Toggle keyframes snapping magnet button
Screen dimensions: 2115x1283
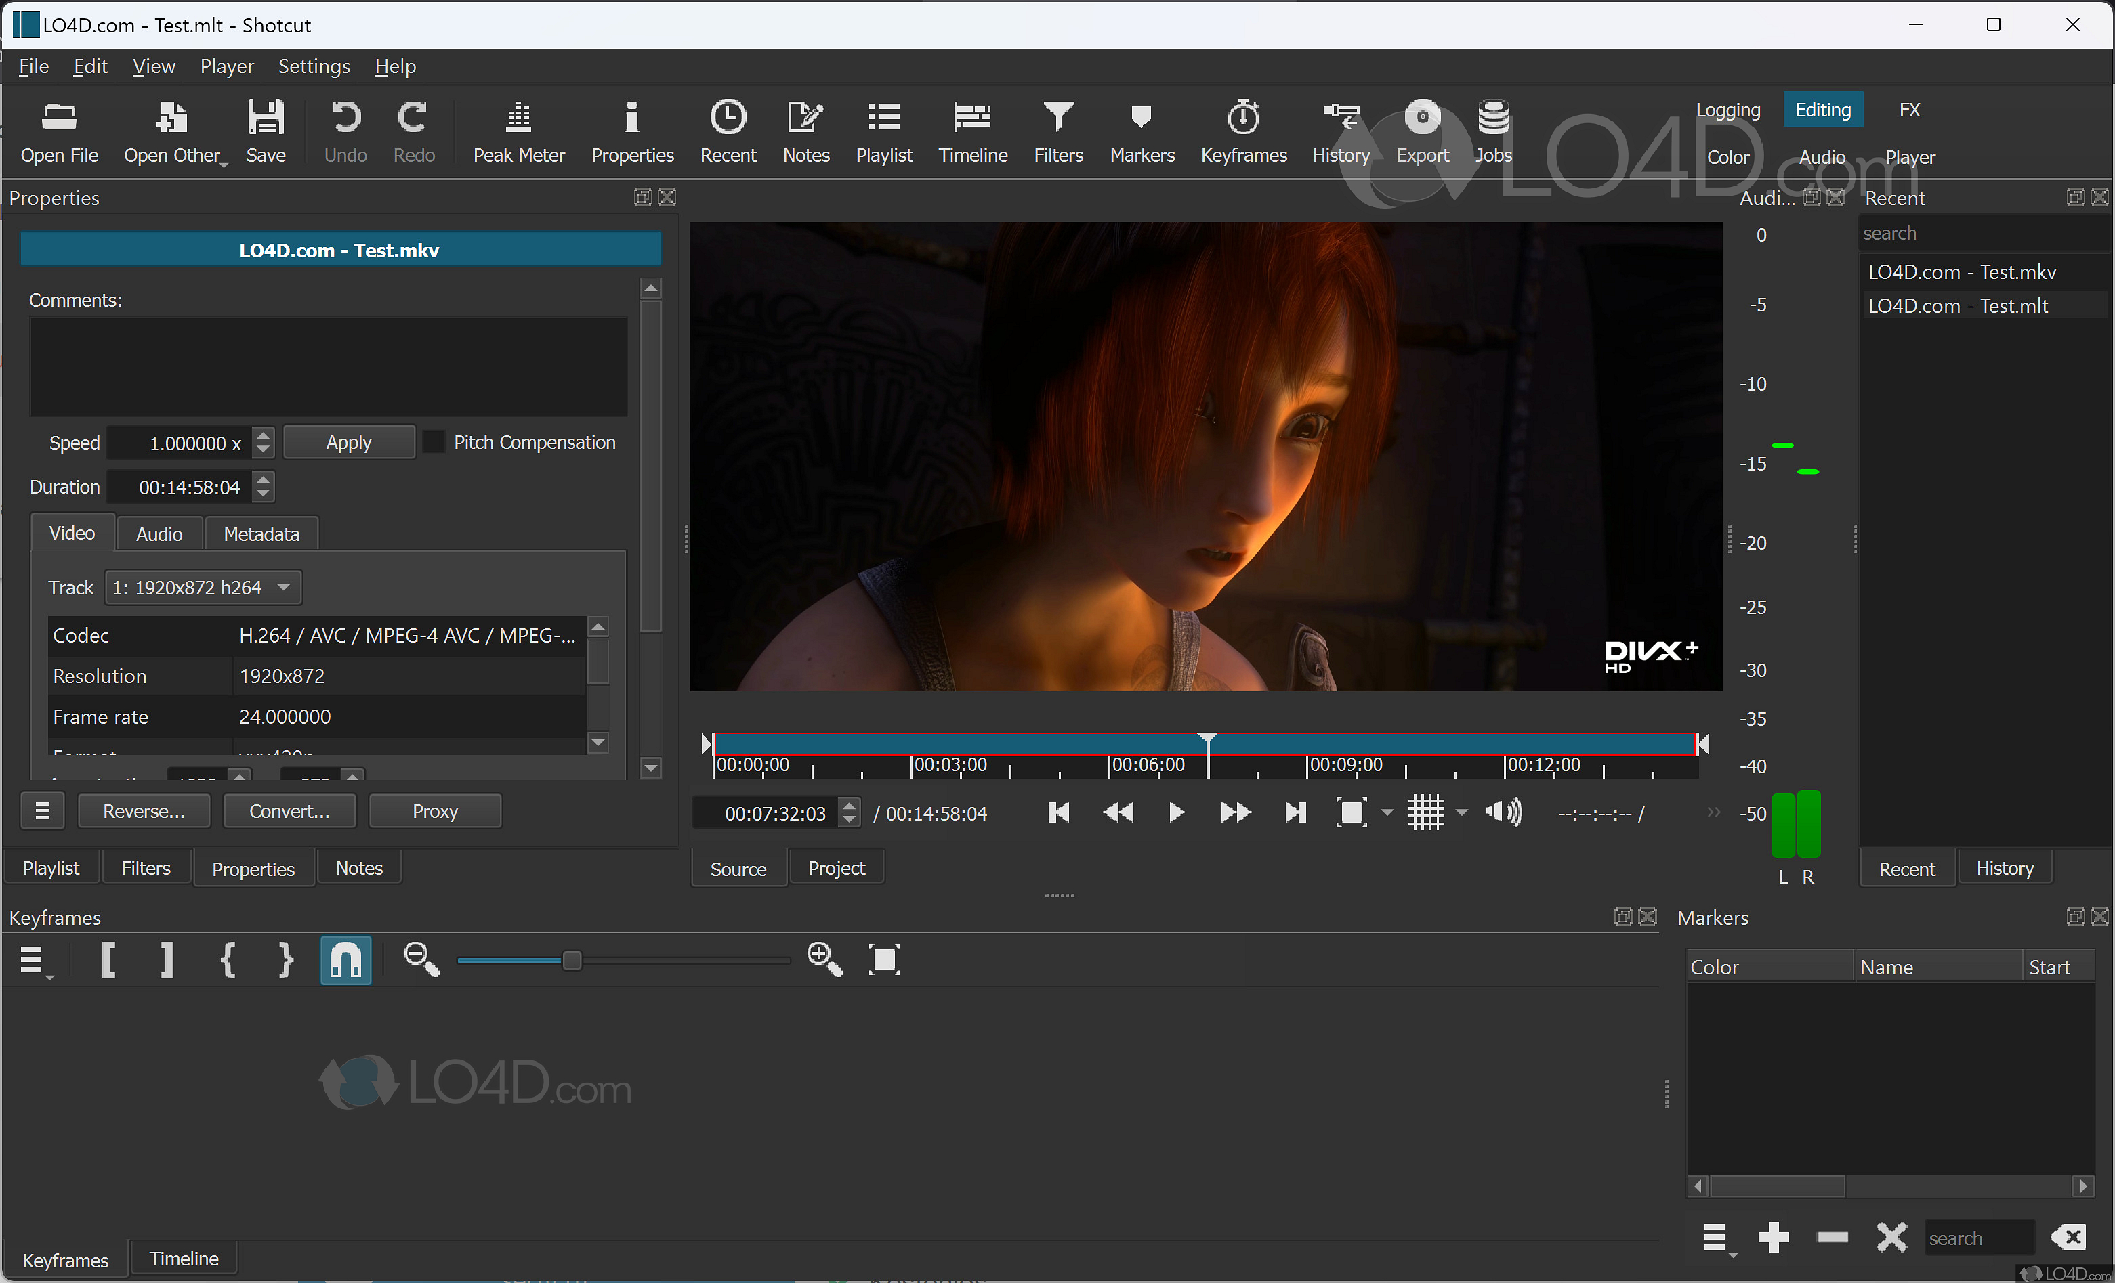pos(346,959)
